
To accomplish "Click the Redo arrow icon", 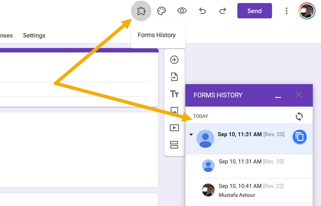I will 223,11.
